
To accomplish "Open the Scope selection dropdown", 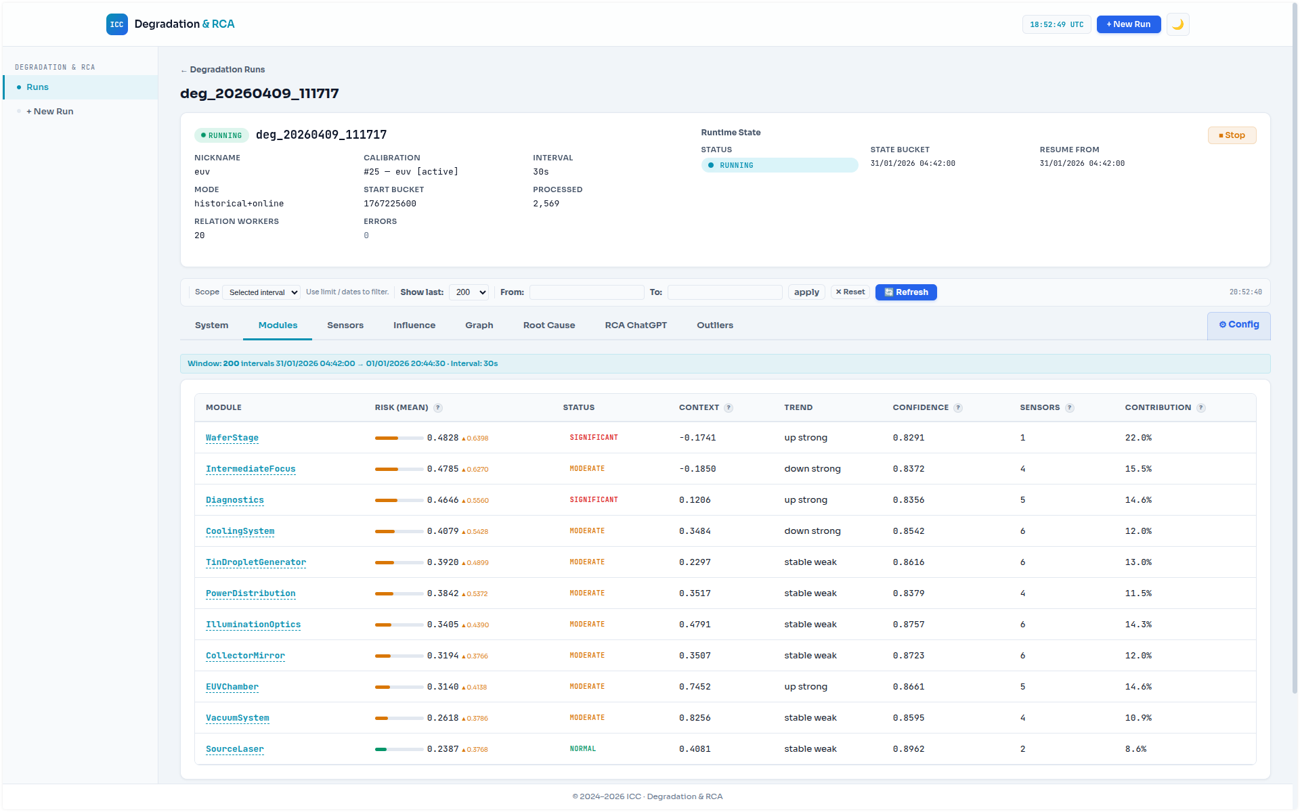I will (261, 292).
